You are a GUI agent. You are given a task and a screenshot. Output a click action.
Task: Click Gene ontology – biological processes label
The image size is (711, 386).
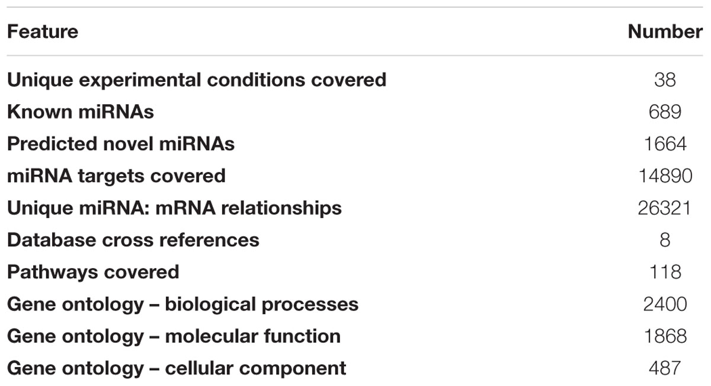[182, 304]
